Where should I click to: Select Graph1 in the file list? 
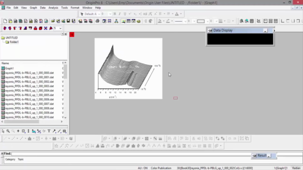coord(9,68)
